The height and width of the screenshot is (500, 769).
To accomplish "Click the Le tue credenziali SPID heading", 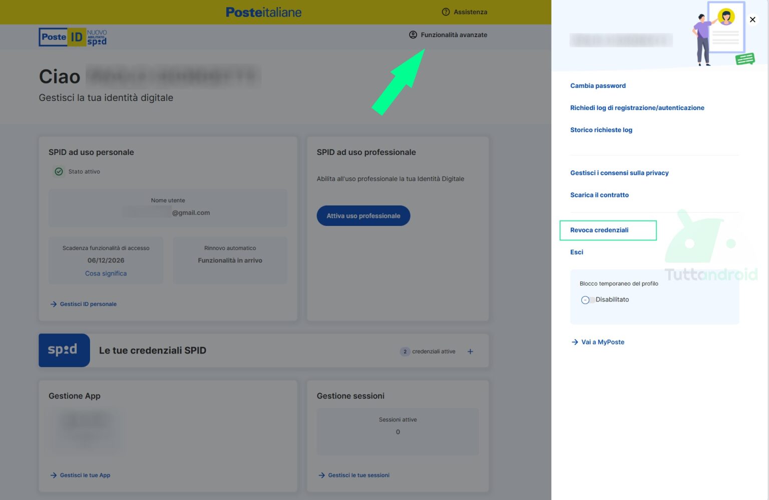I will tap(153, 350).
